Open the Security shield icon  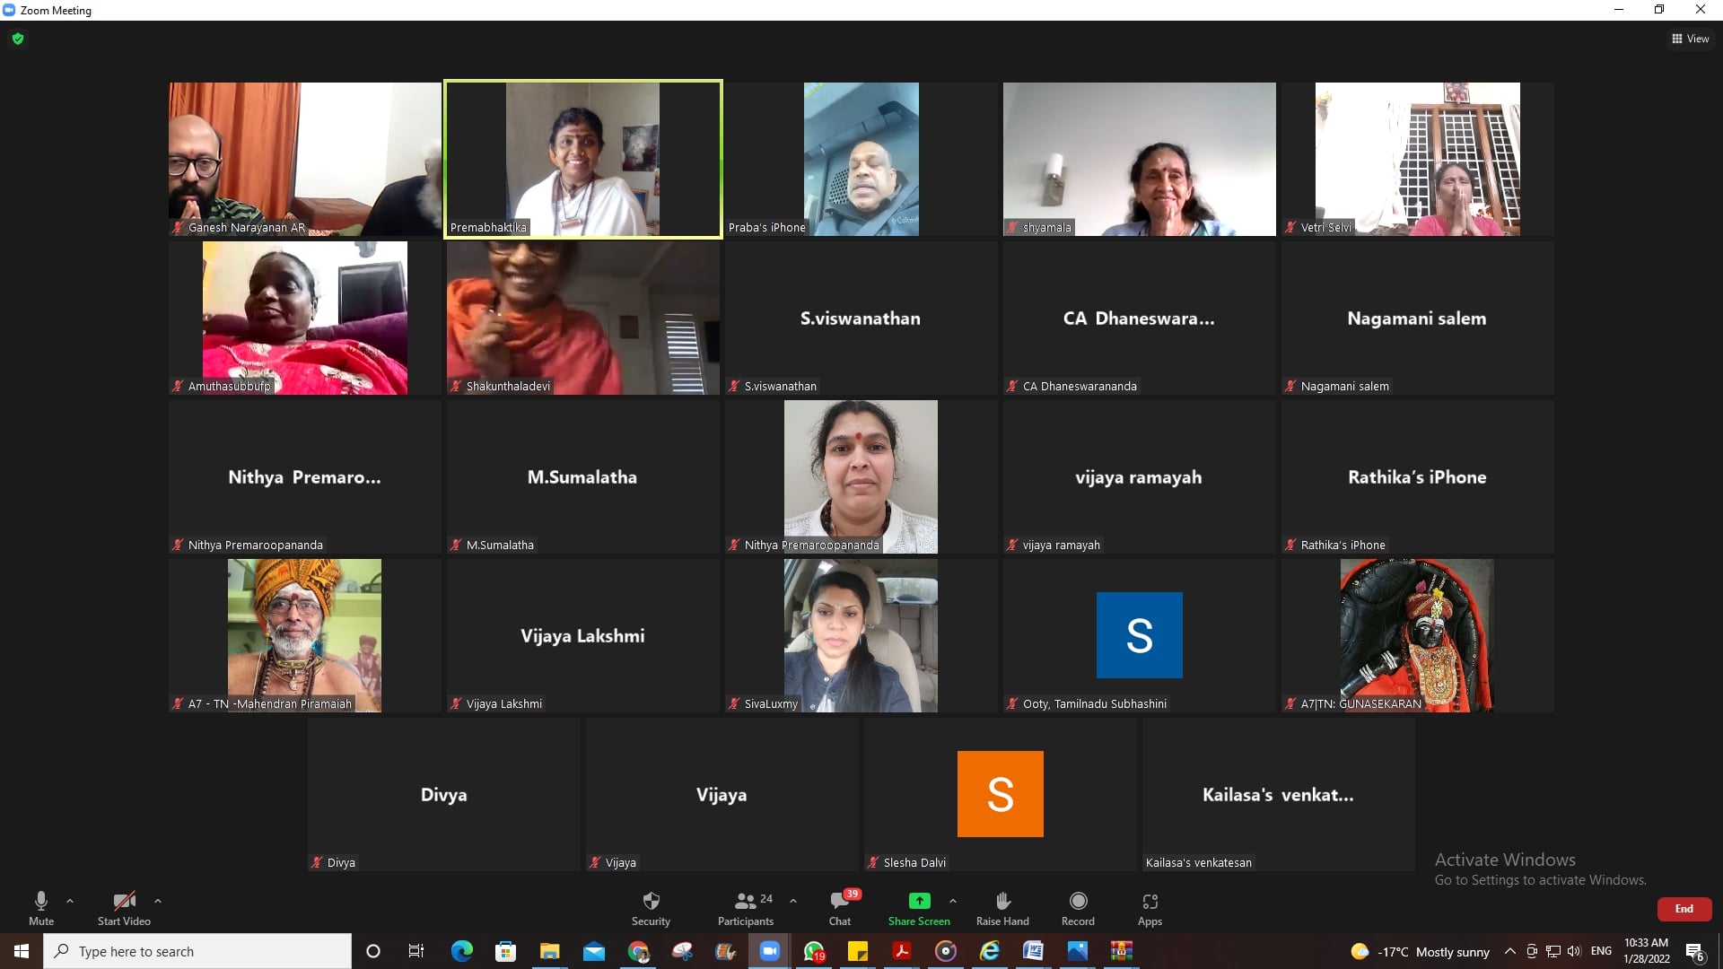(x=651, y=902)
